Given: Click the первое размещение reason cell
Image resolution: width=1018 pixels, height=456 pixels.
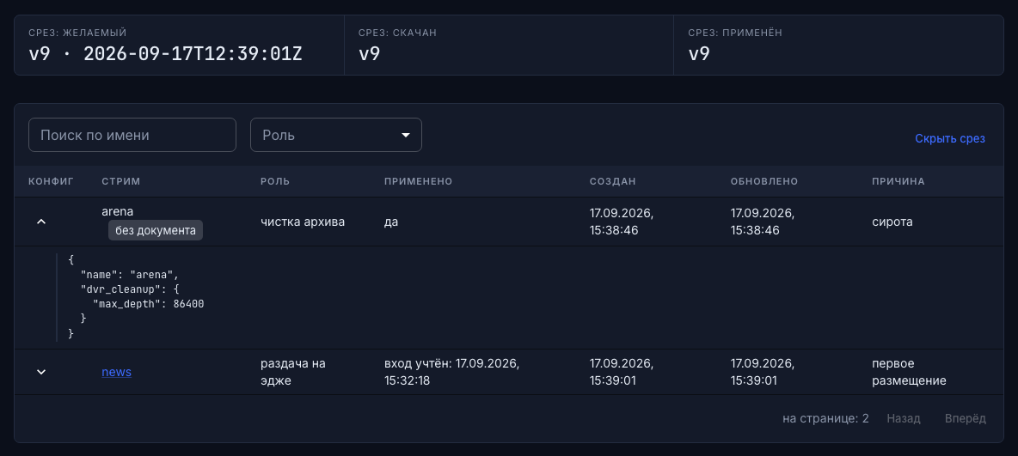Looking at the screenshot, I should [909, 372].
